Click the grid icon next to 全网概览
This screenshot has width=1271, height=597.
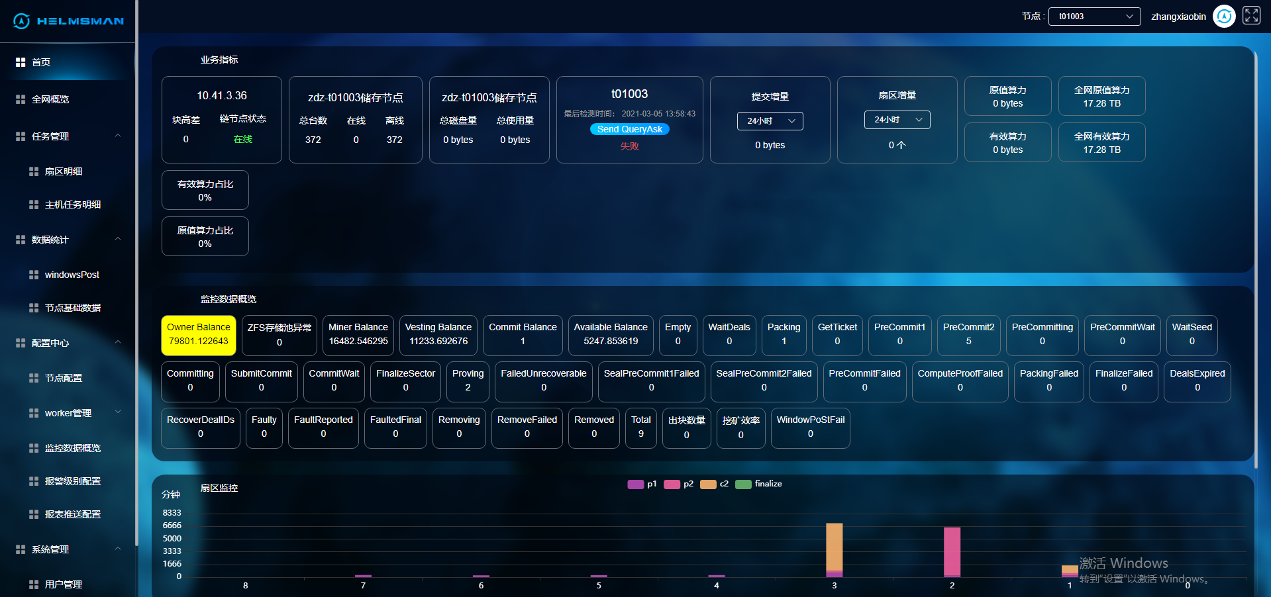[x=21, y=99]
